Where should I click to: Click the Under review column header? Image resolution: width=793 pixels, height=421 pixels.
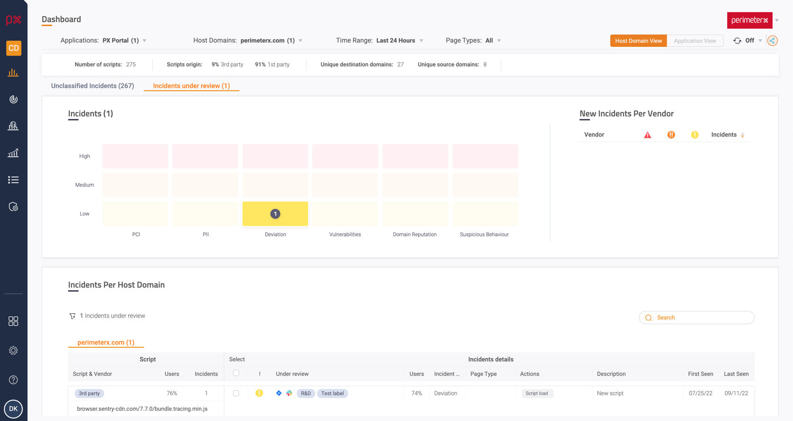(x=292, y=374)
